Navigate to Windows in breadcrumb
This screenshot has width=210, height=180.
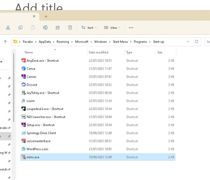pyautogui.click(x=100, y=42)
